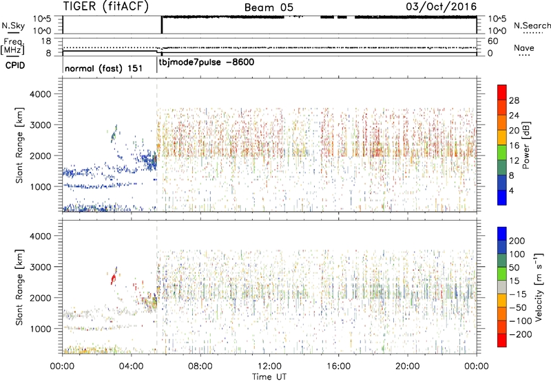Click the 08:00 time axis label
This screenshot has height=381, width=551.
(x=200, y=367)
